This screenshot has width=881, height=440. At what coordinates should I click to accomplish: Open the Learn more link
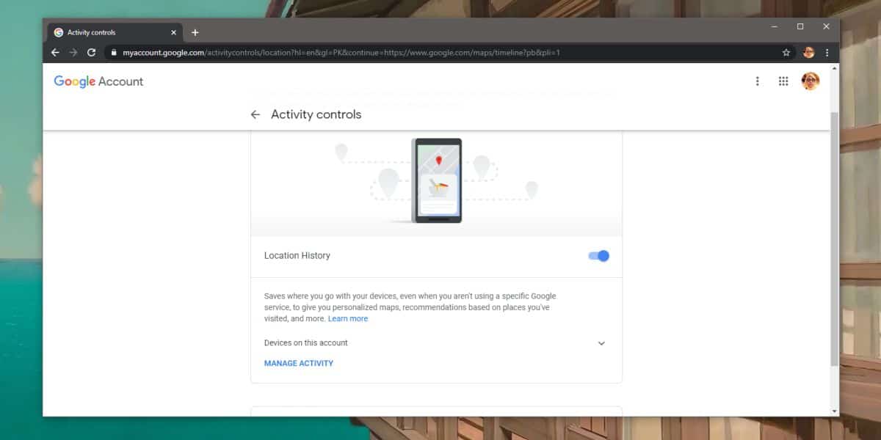[x=348, y=319]
